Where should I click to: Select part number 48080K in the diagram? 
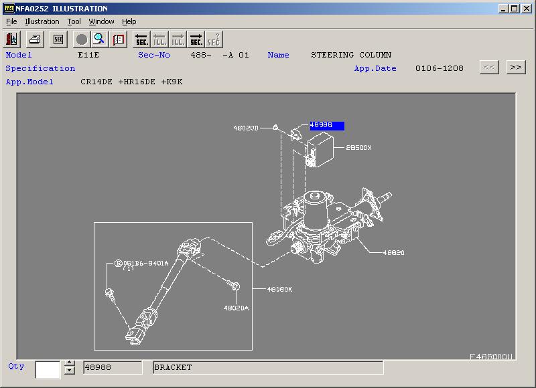coord(279,289)
